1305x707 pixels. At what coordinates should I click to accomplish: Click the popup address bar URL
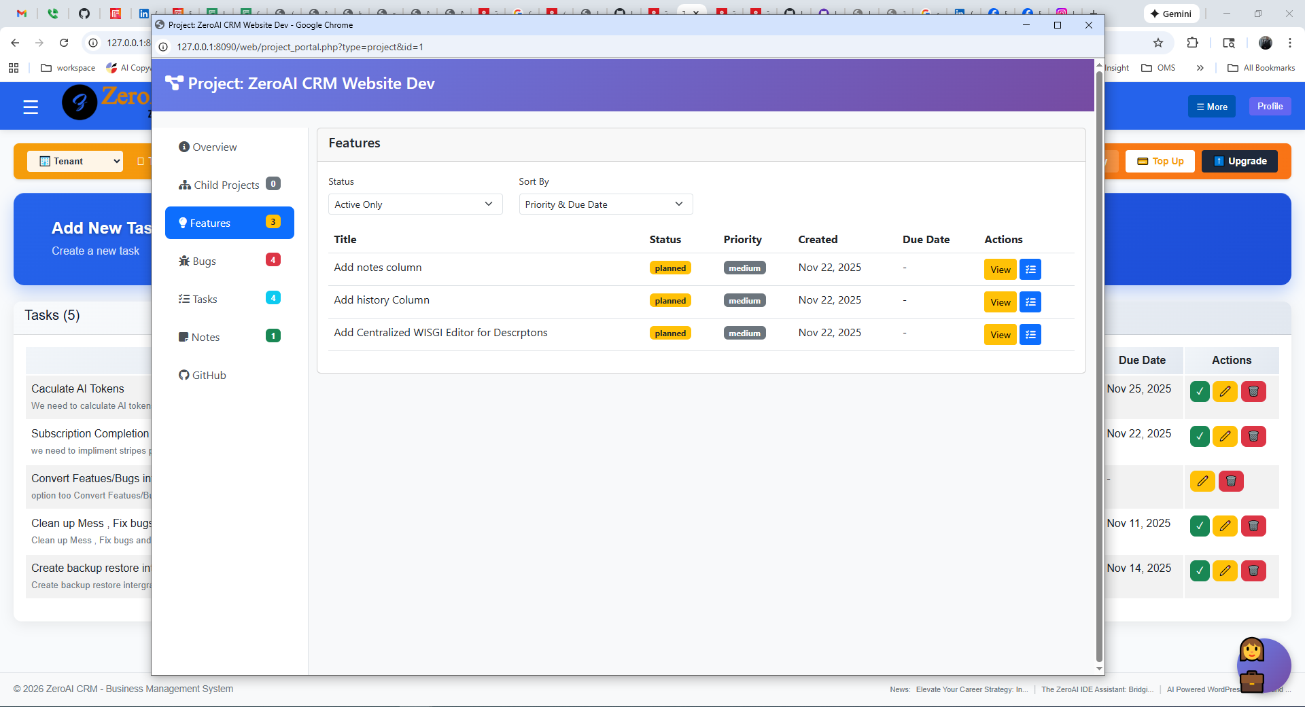pos(300,47)
